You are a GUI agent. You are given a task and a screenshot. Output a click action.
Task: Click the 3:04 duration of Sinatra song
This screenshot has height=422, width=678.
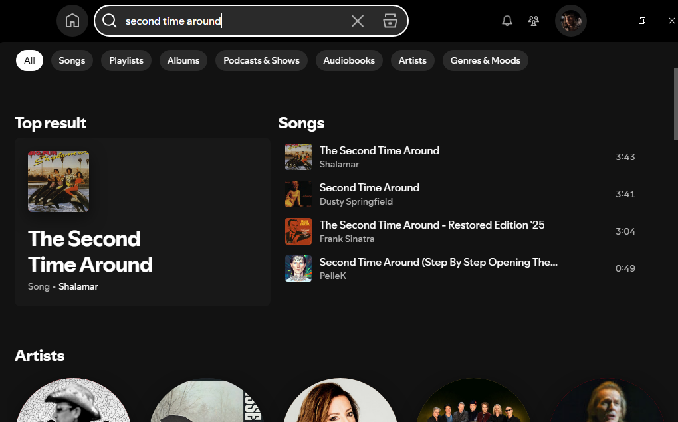coord(625,231)
